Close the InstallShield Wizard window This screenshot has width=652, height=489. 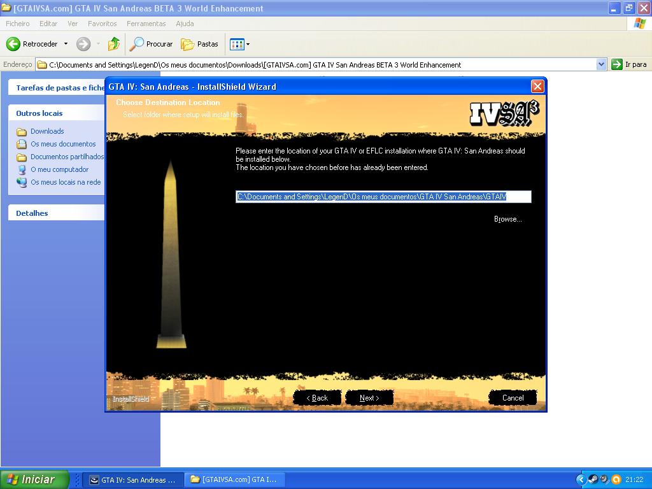pos(537,86)
